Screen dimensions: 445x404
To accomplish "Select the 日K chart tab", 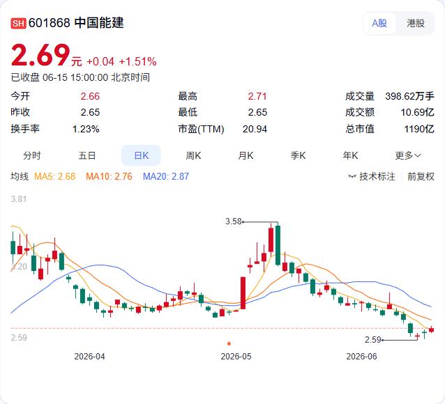I will click(x=141, y=155).
